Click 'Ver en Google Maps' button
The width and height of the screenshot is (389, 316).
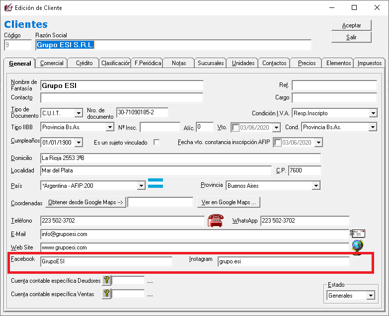[x=229, y=202]
